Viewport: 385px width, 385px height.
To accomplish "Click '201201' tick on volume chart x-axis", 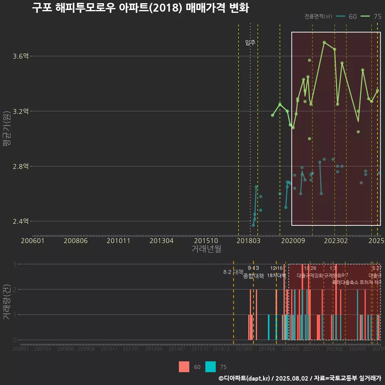I will (131, 349).
